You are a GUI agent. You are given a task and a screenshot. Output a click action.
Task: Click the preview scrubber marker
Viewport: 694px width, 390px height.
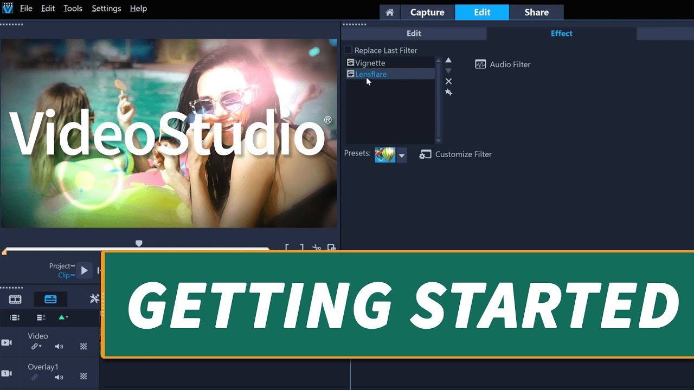coord(139,244)
